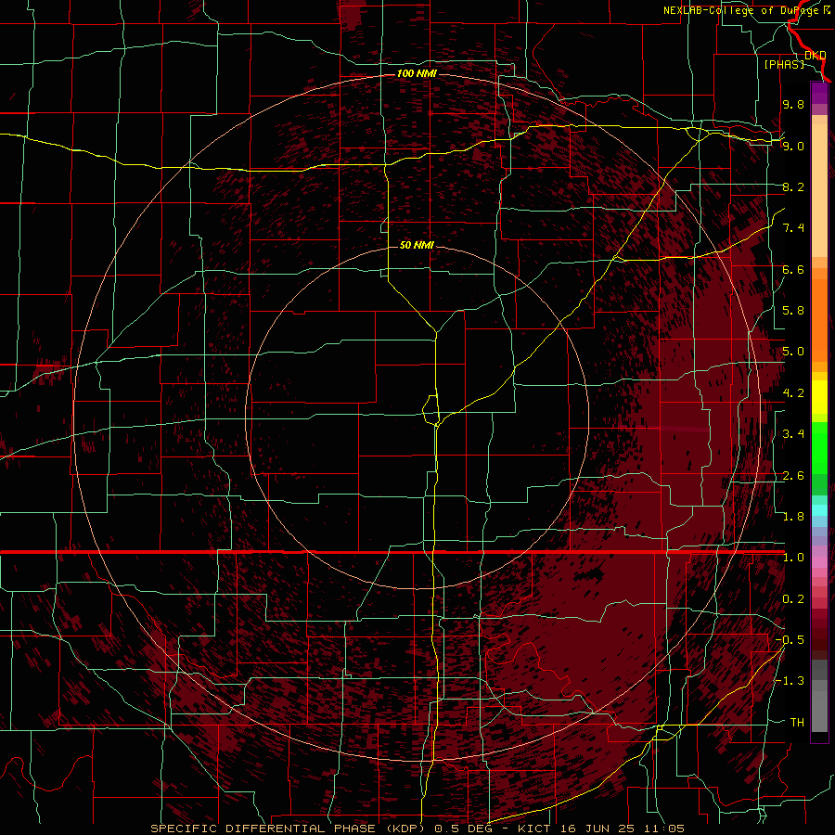Pick the bright green segment of the color bar
835x835 pixels.
(x=819, y=447)
